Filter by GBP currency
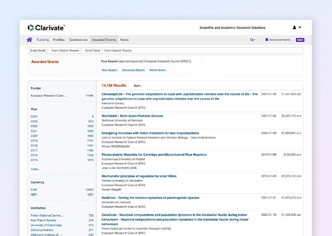 (x=34, y=194)
